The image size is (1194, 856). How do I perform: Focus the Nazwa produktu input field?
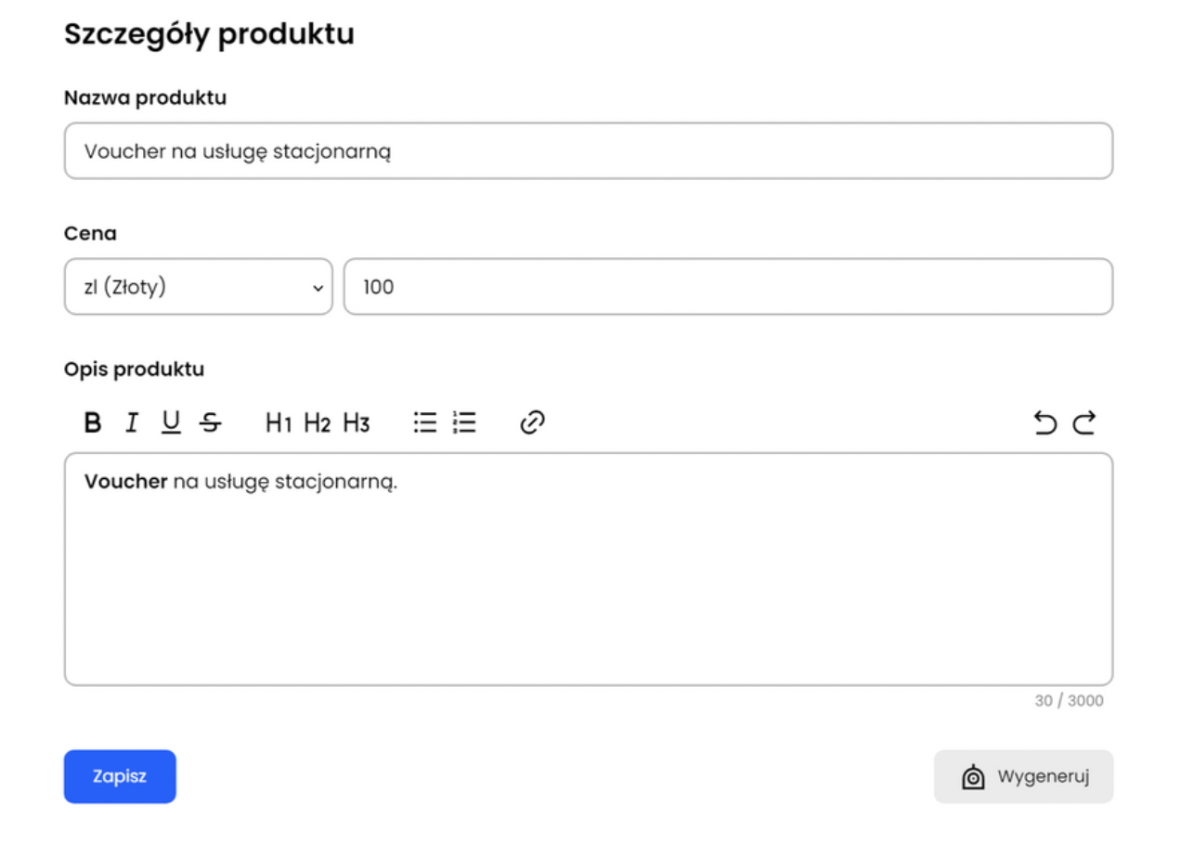click(x=589, y=150)
